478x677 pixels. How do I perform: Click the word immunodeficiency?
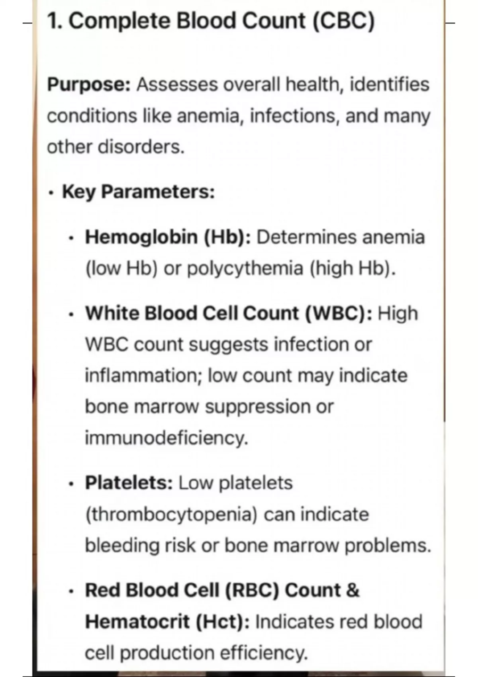coord(166,438)
